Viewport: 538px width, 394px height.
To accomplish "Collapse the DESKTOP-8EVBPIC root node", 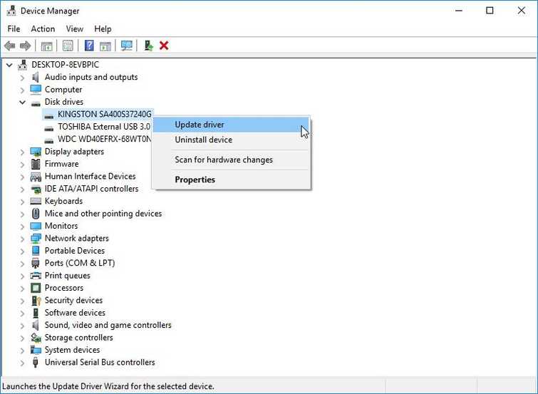I will coord(9,65).
